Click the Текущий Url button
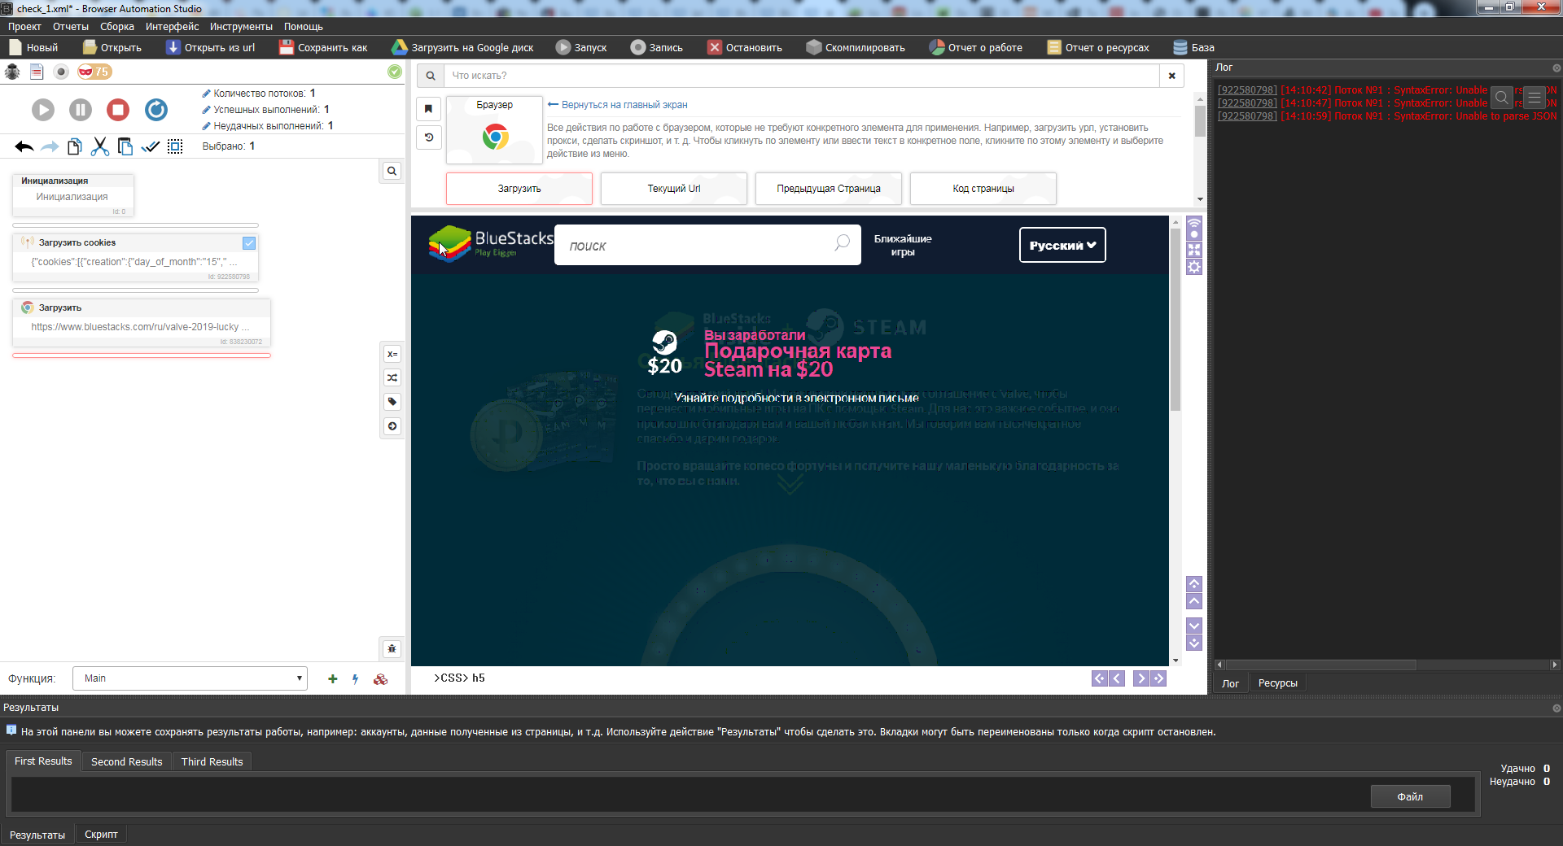 (x=674, y=189)
